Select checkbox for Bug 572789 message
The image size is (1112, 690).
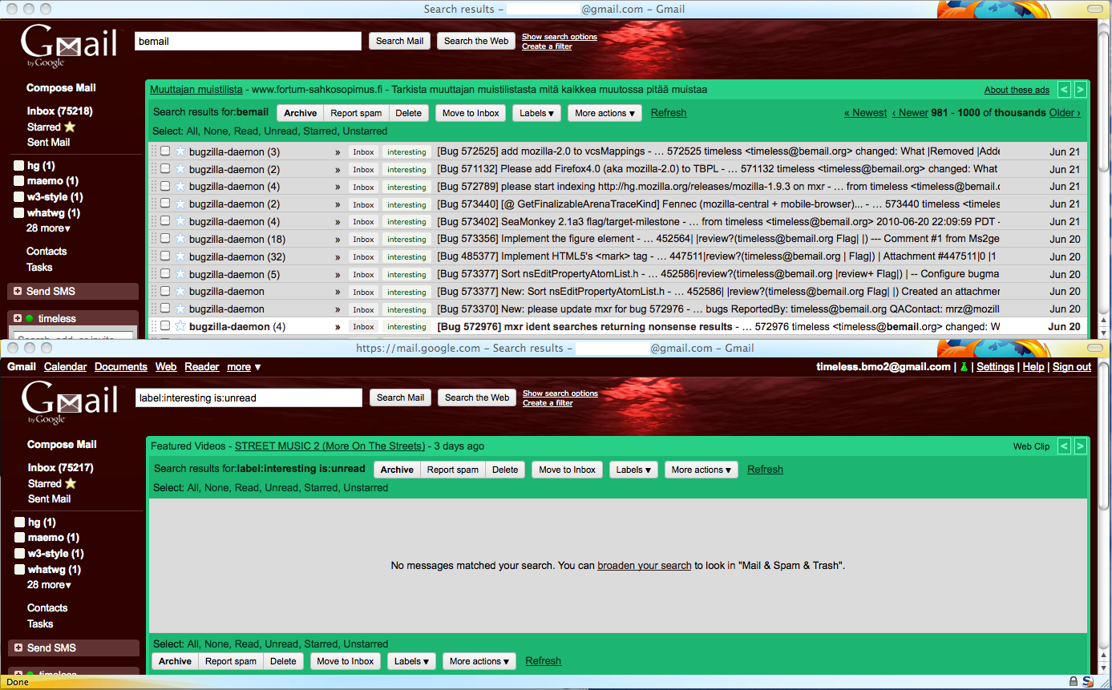(164, 186)
